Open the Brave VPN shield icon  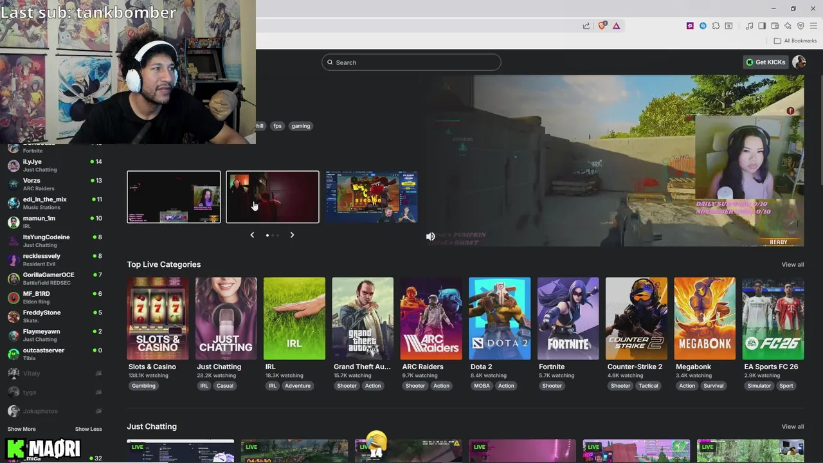pyautogui.click(x=800, y=26)
